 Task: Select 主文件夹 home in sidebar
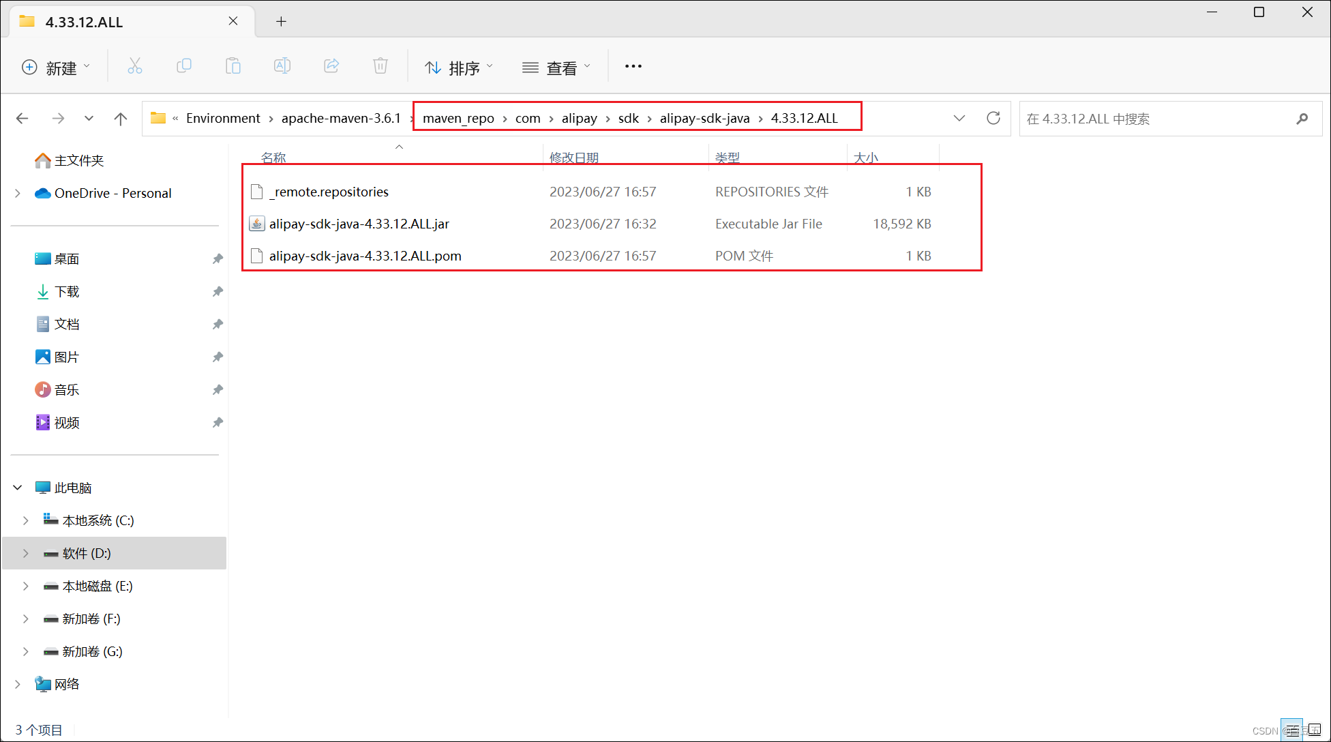point(69,160)
